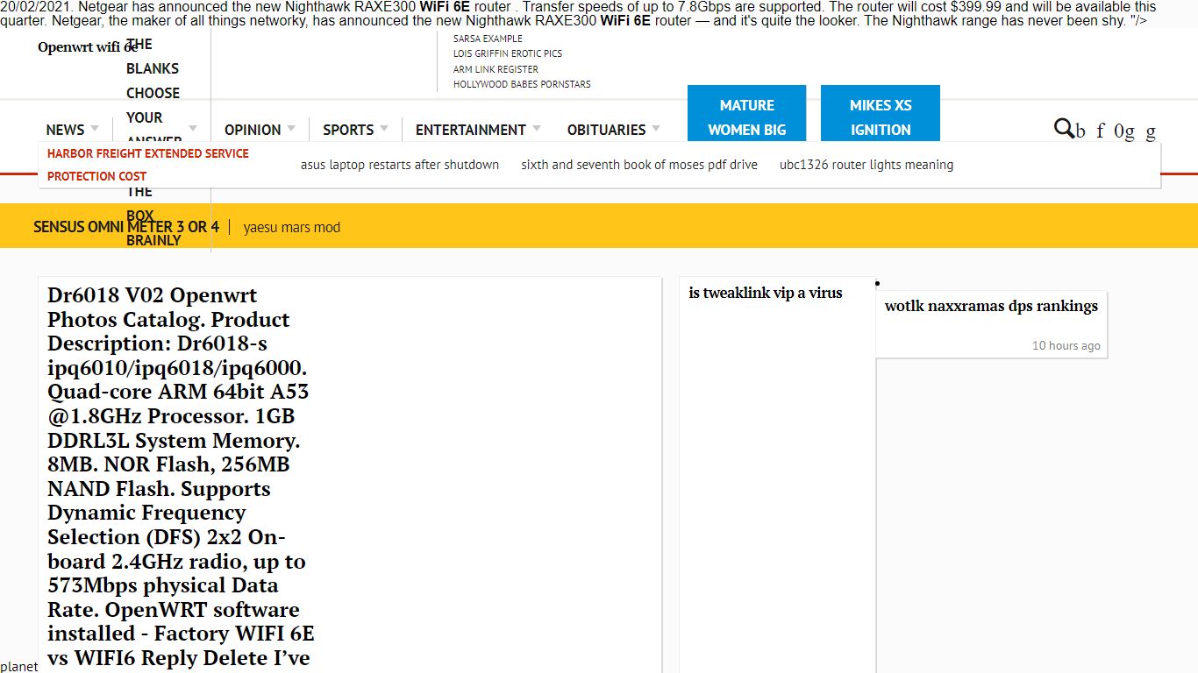1198x673 pixels.
Task: Click the MIKES XS IGNITION blue button
Action: click(x=881, y=113)
